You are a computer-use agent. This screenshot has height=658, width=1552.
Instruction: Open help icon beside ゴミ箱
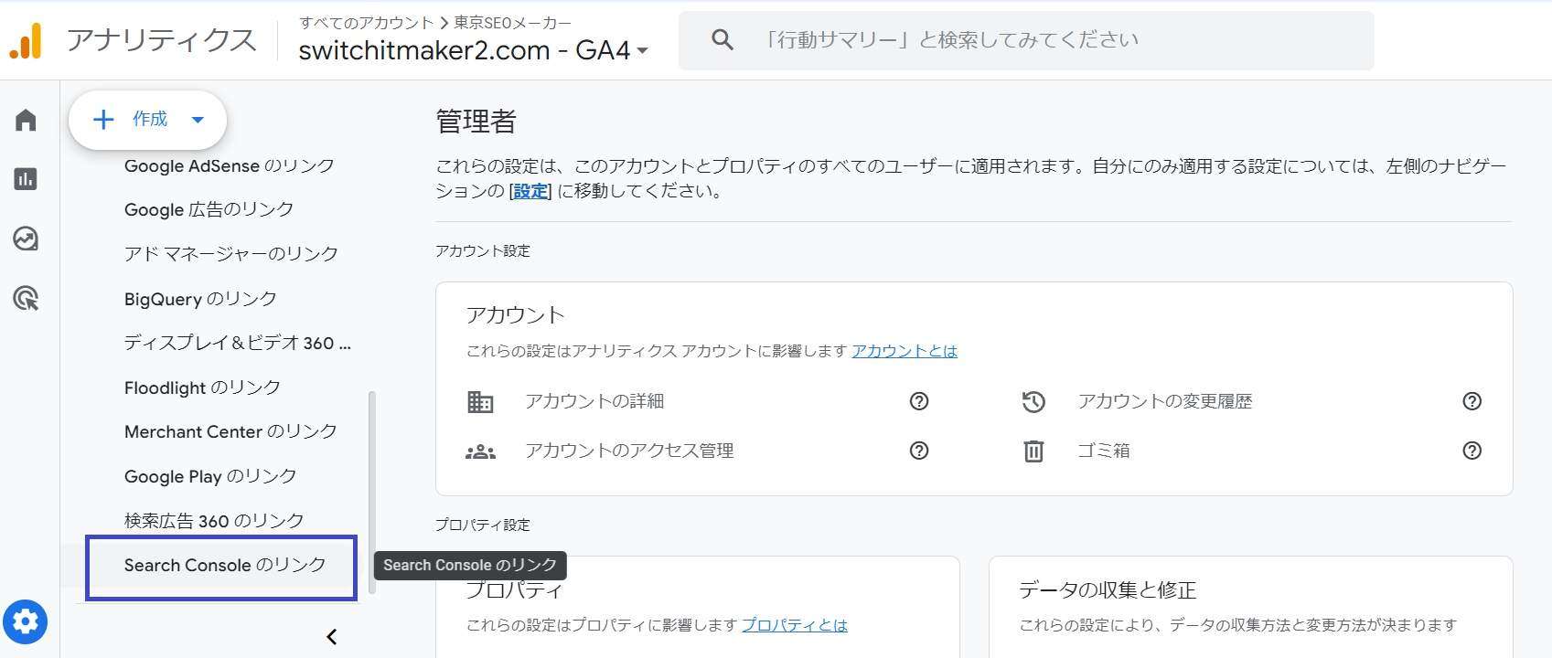coord(1472,451)
